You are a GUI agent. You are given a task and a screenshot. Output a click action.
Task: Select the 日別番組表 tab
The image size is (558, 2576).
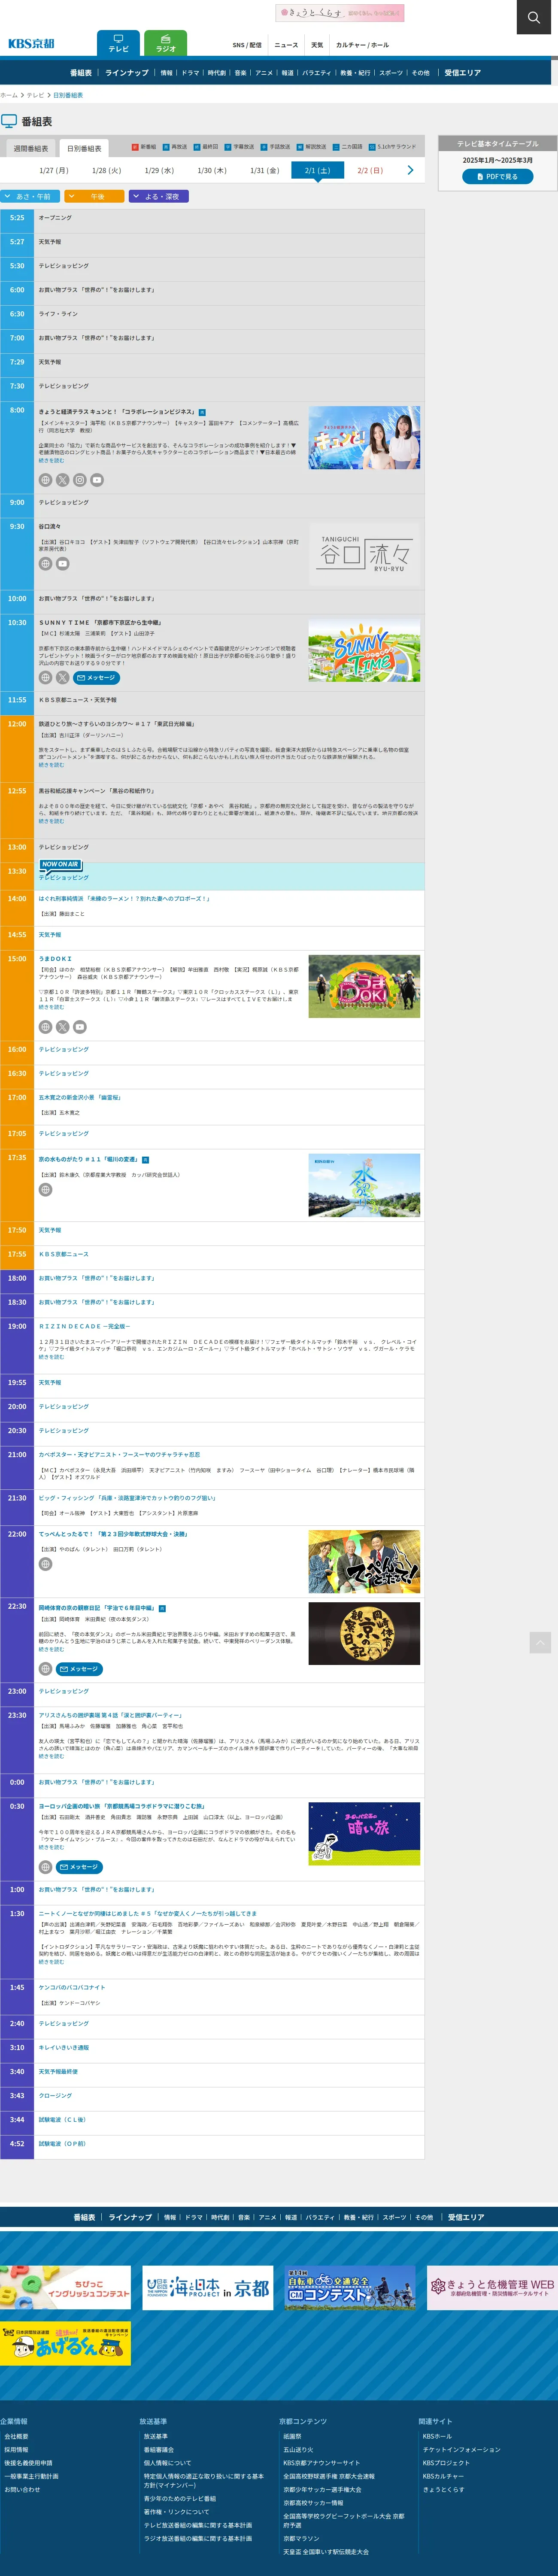[84, 149]
